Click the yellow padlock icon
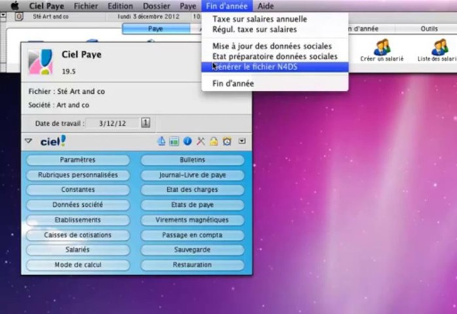The height and width of the screenshot is (314, 457). pos(214,141)
